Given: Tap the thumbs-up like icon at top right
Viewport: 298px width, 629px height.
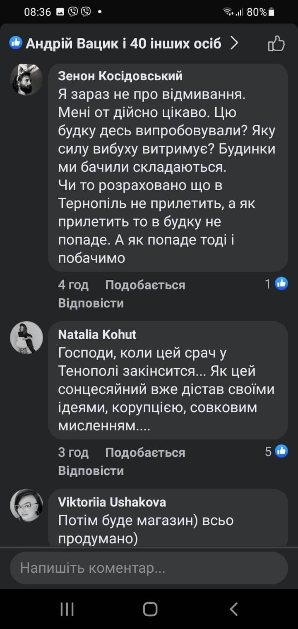Looking at the screenshot, I should coord(276,43).
